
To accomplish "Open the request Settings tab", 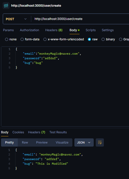I will [x=108, y=30].
